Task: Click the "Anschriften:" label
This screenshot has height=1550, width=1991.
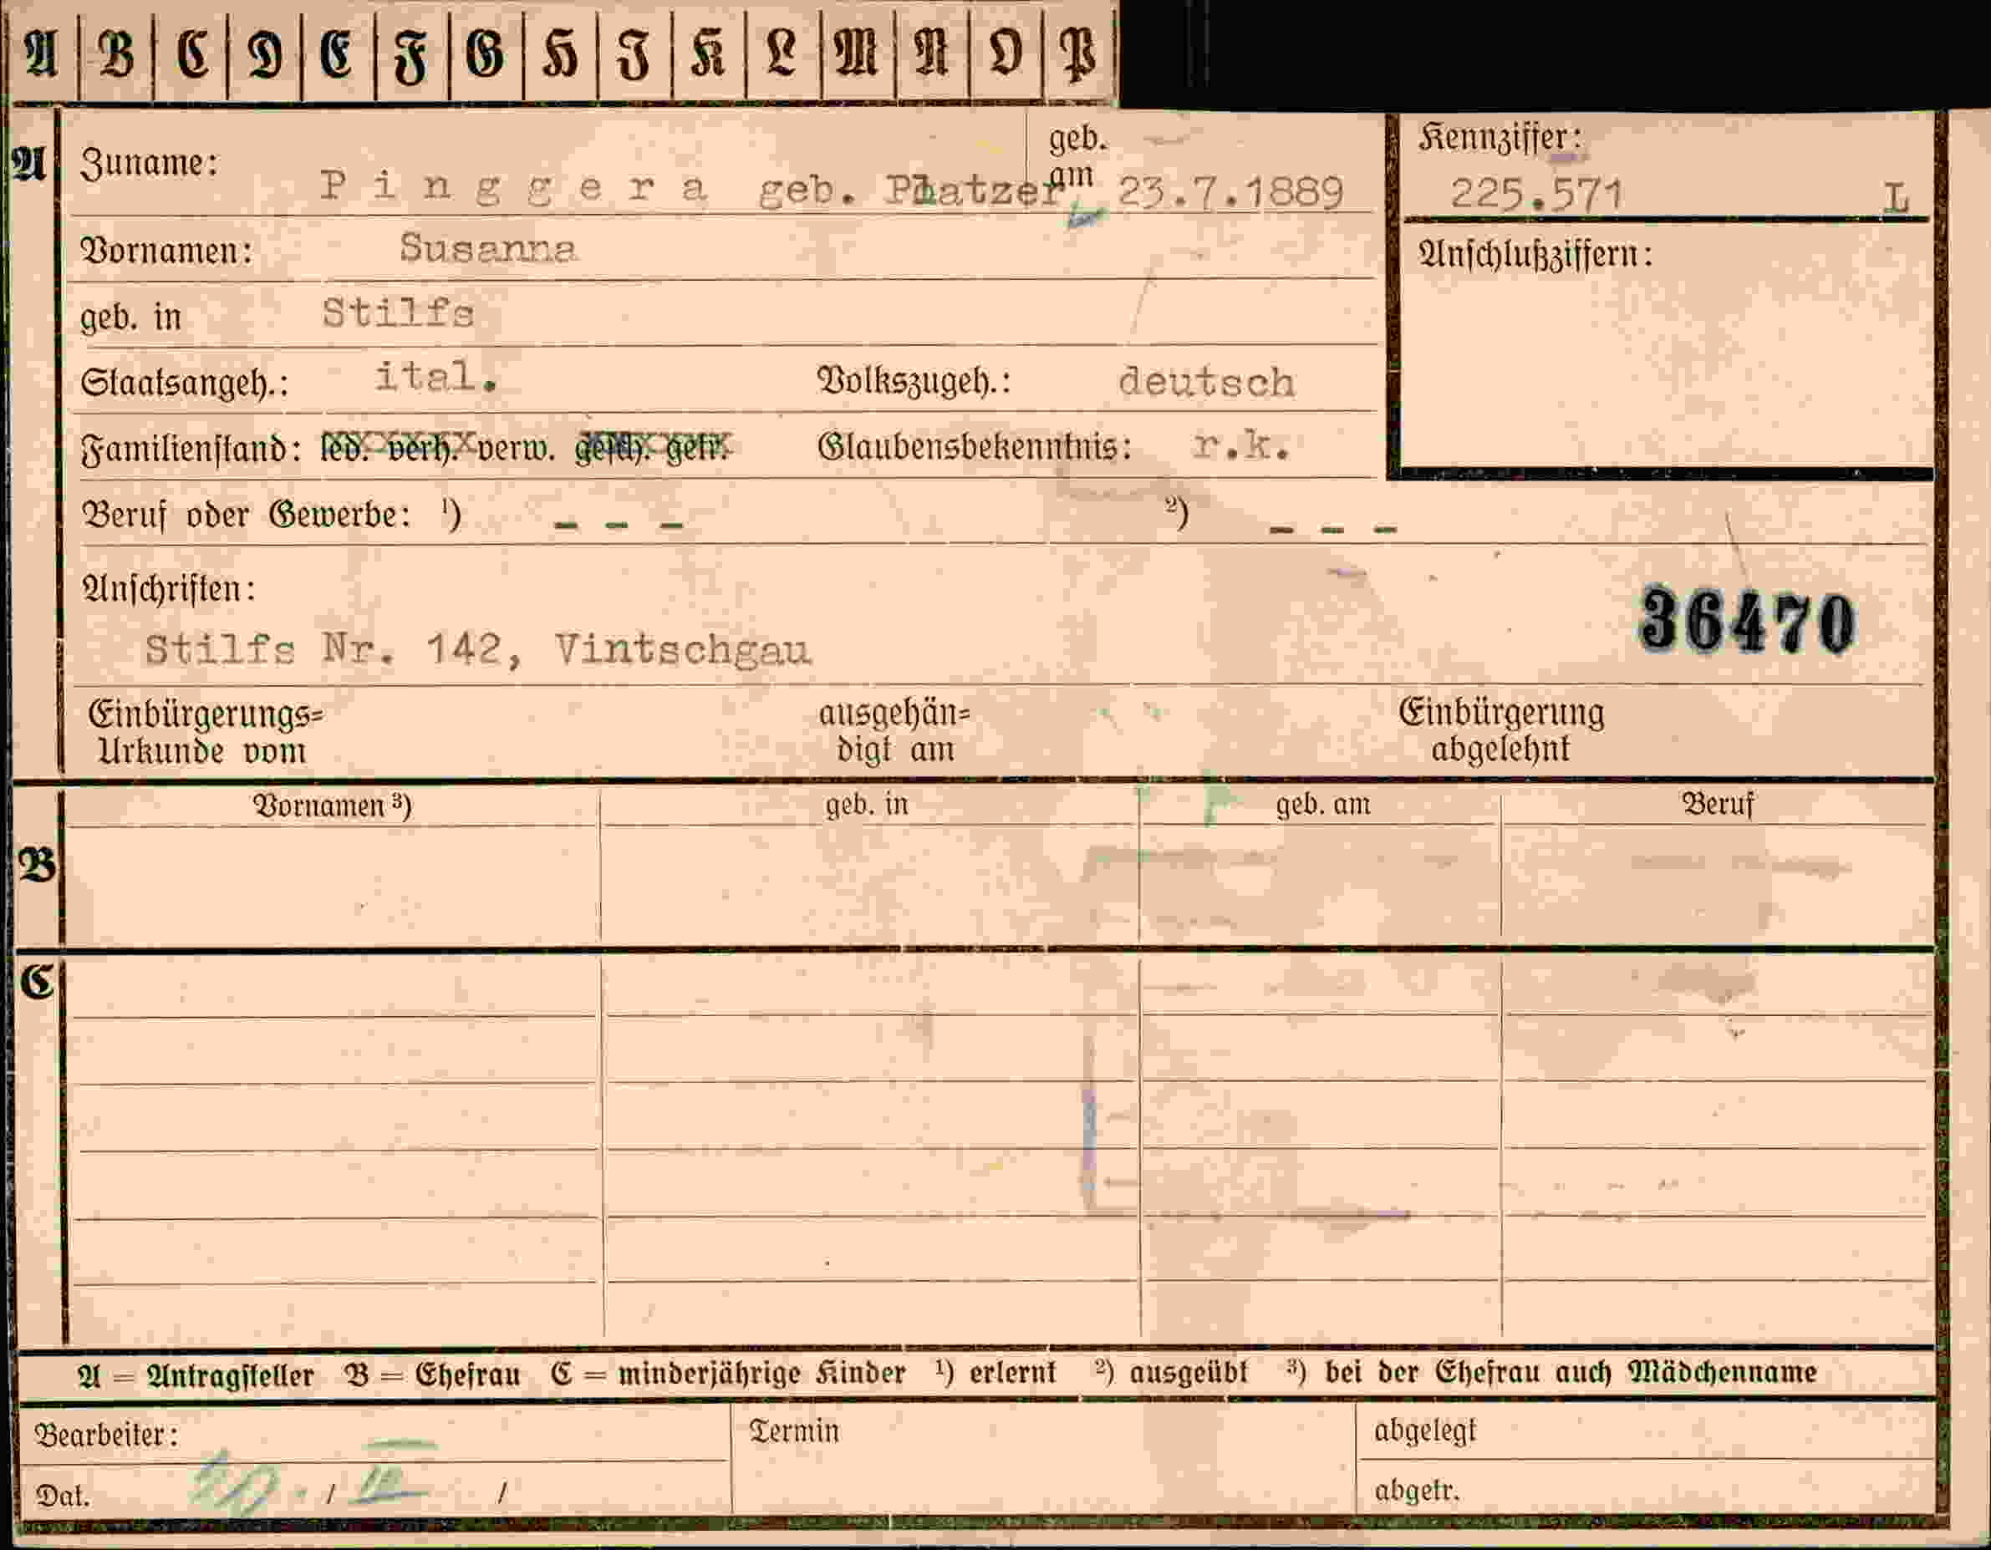Action: point(170,590)
